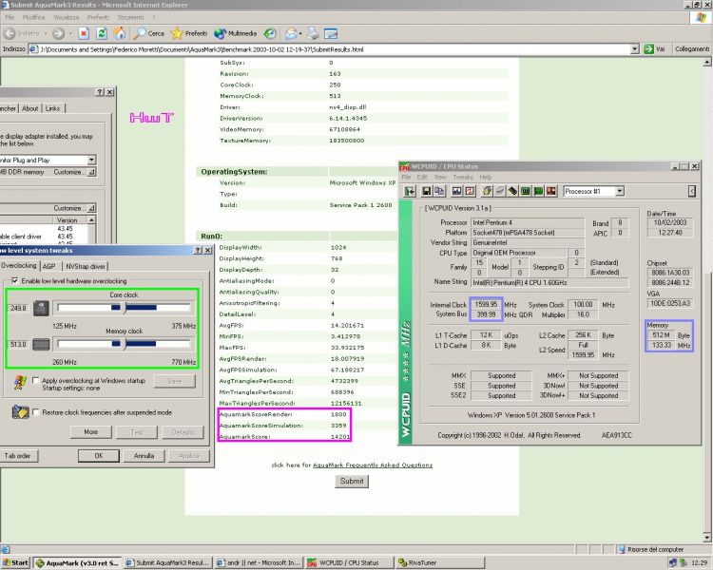Viewport: 713px width, 570px height.
Task: Click memory clock chip icon in RivaTuner
Action: (x=41, y=344)
